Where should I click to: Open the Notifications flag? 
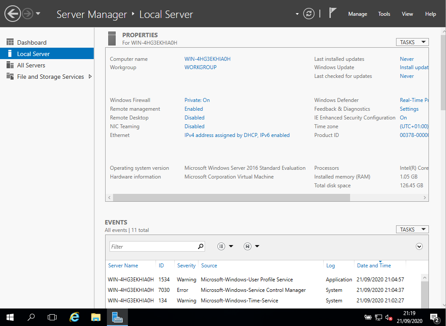click(333, 13)
